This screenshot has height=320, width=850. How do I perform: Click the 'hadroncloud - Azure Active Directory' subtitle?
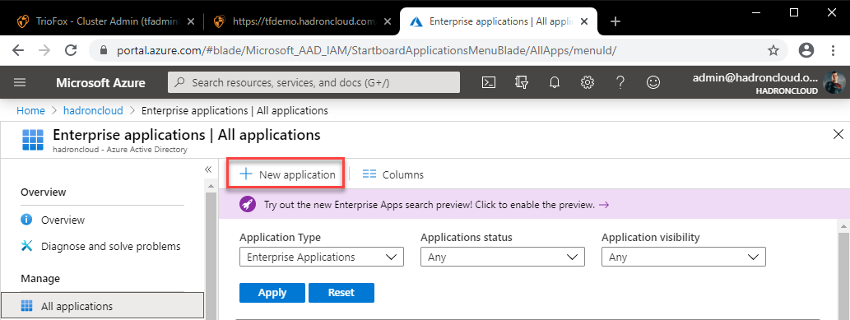pyautogui.click(x=120, y=149)
